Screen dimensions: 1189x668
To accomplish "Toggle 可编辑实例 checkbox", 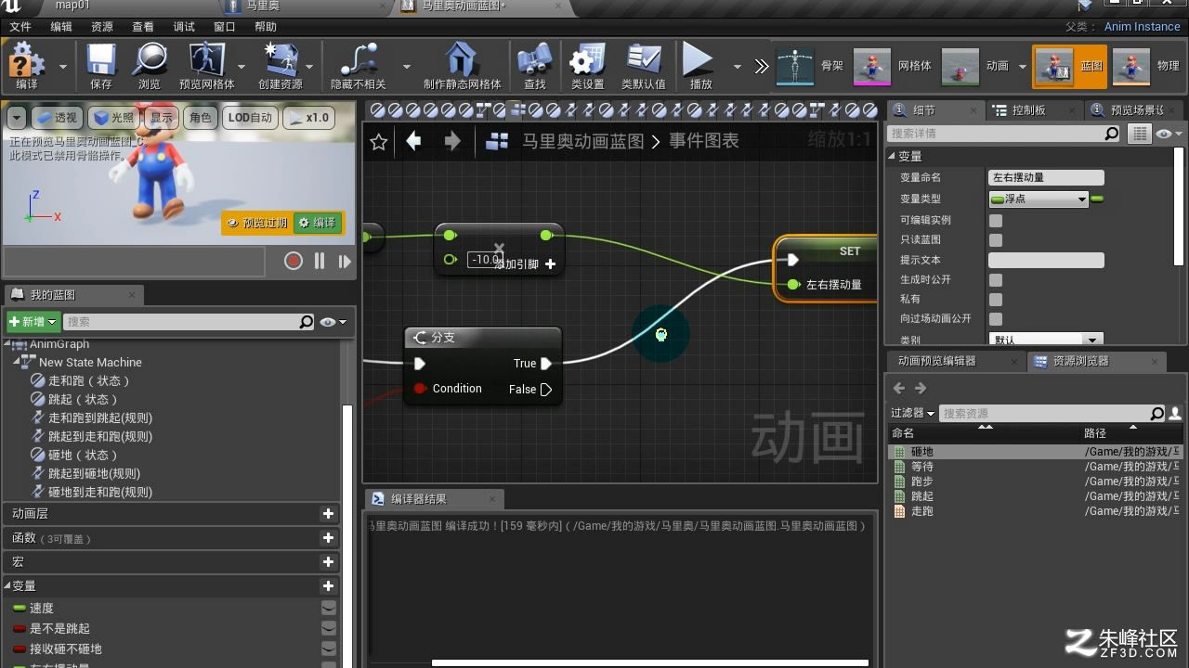I will point(996,221).
